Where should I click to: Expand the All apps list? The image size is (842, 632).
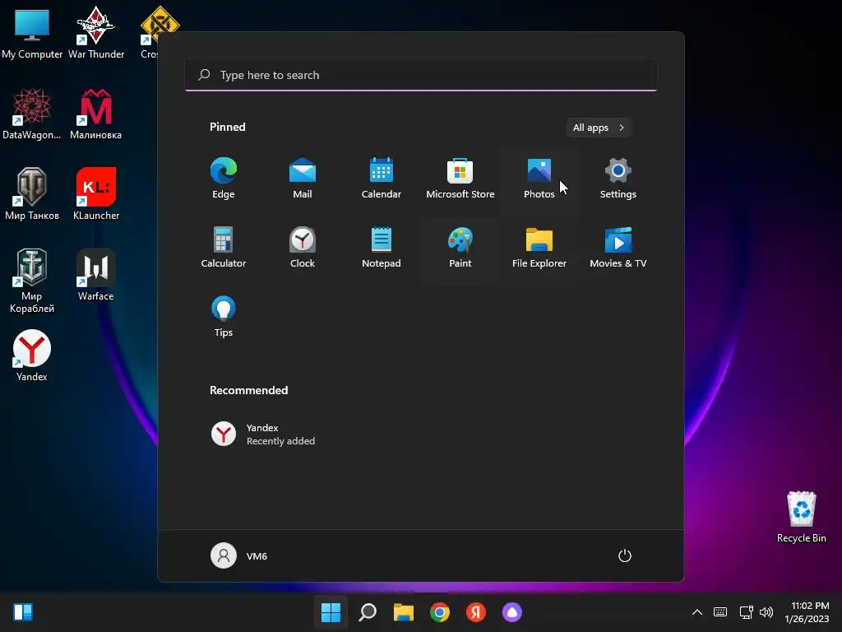tap(599, 128)
